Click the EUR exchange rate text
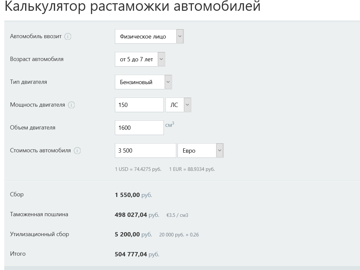360x270 pixels. click(192, 169)
